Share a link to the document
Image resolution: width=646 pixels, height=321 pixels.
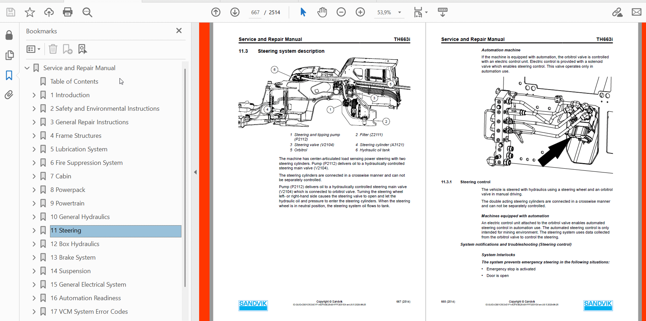[x=617, y=12]
